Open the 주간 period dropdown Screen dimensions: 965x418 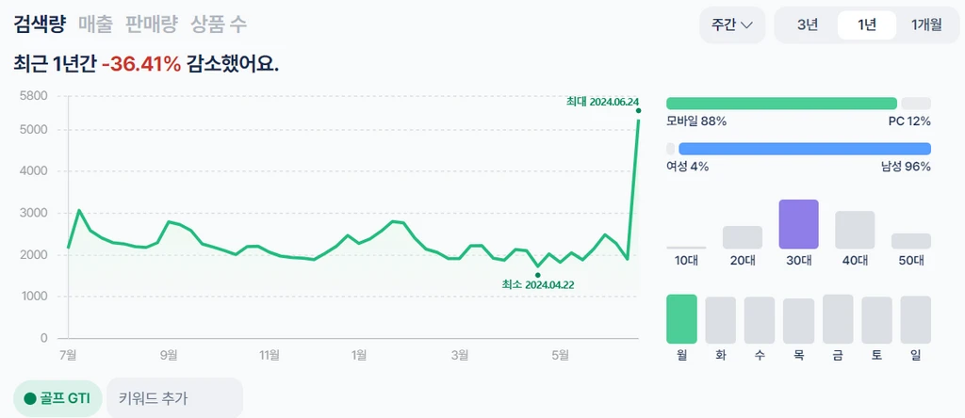click(x=731, y=24)
